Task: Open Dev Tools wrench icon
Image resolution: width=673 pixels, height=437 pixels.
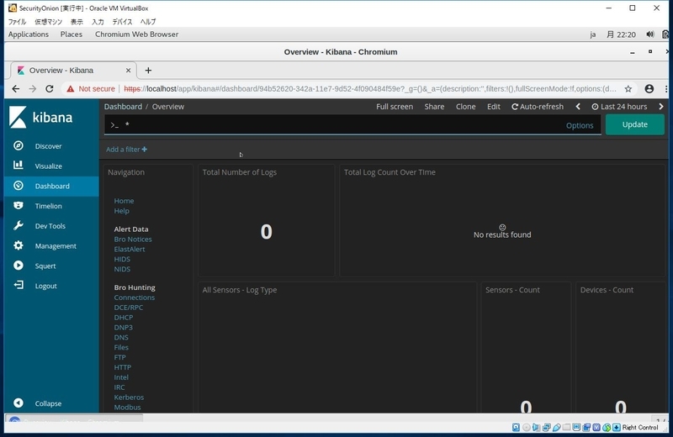Action: pyautogui.click(x=18, y=225)
